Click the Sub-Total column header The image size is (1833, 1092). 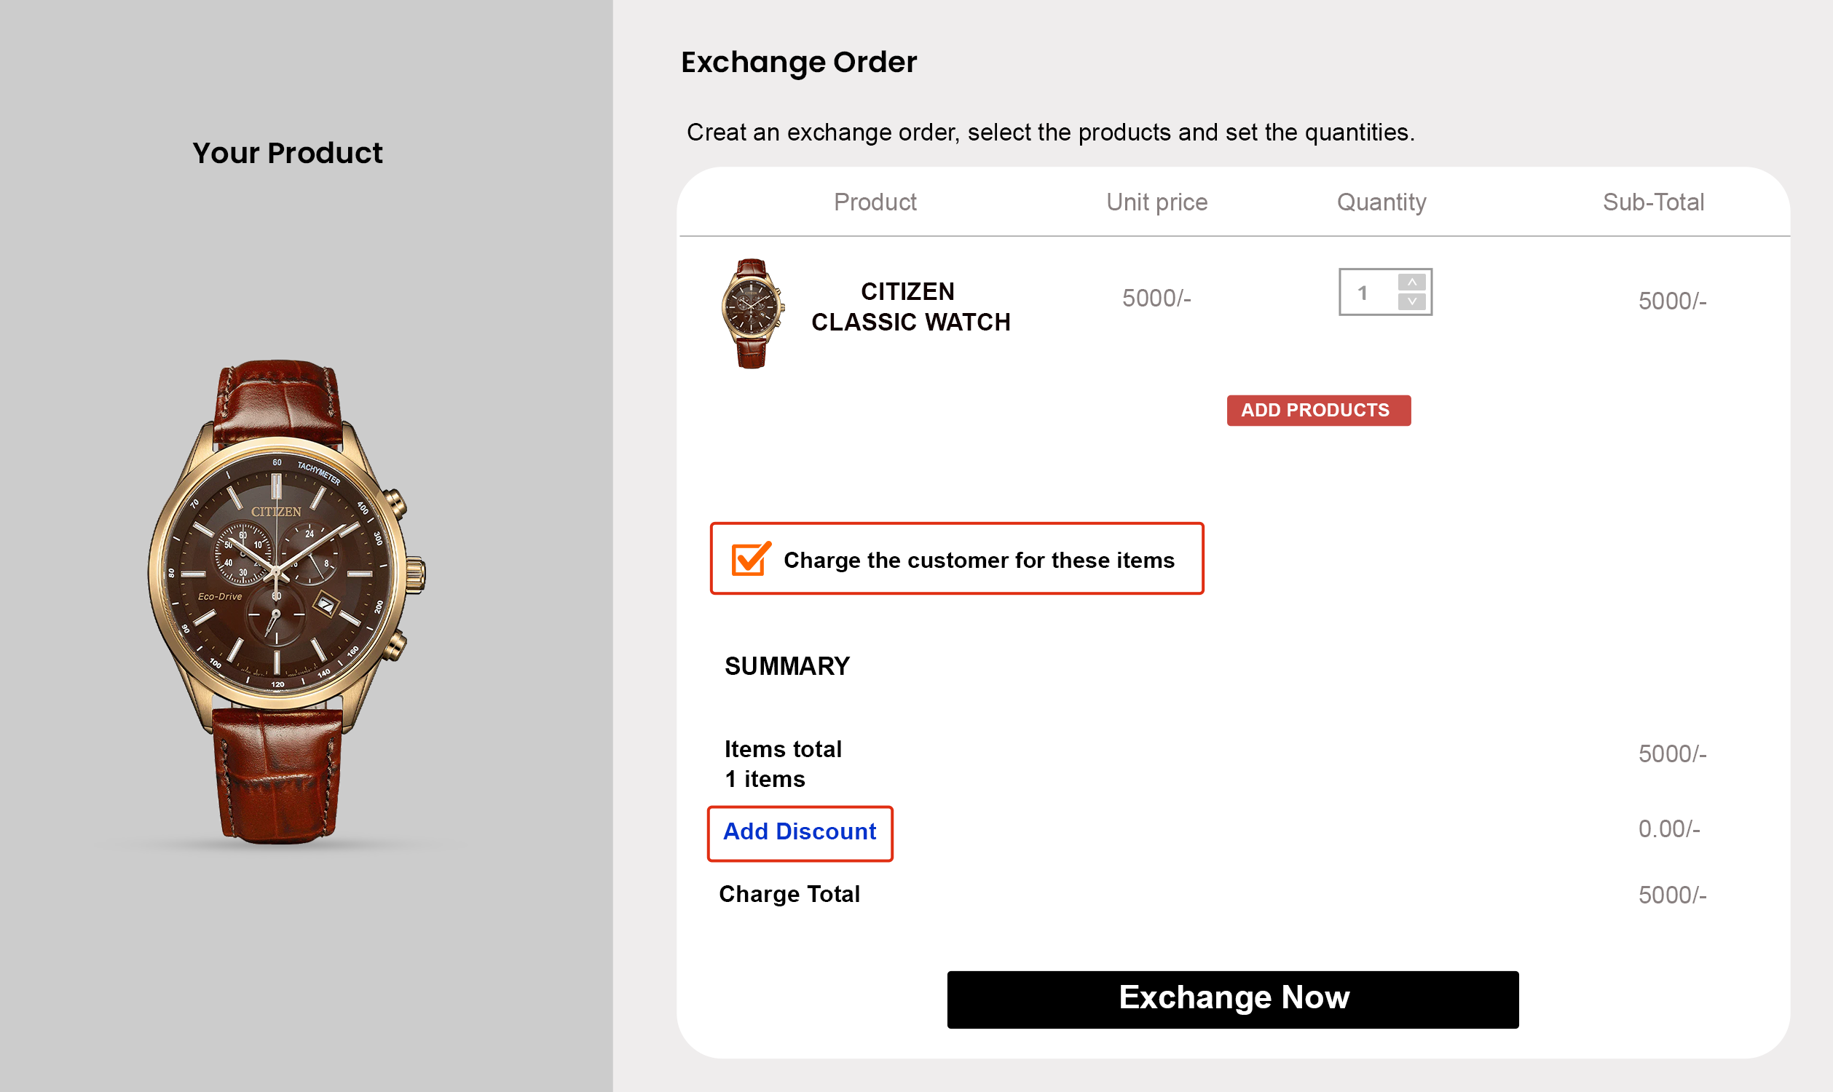click(x=1652, y=202)
